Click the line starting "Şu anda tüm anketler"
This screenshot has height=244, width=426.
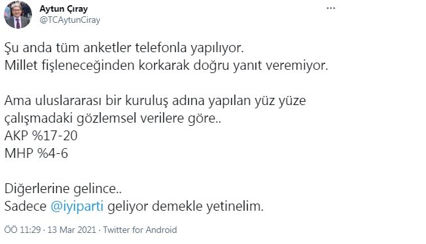click(x=124, y=48)
